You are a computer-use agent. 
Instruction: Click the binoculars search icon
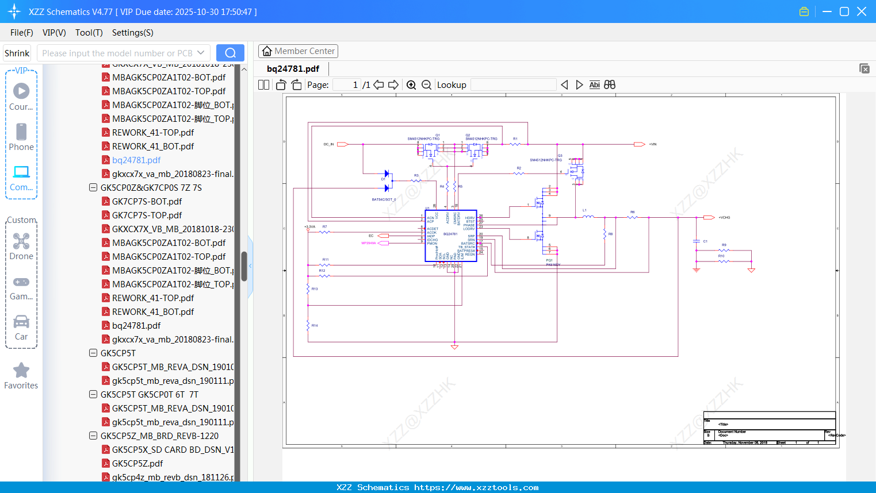(x=610, y=85)
